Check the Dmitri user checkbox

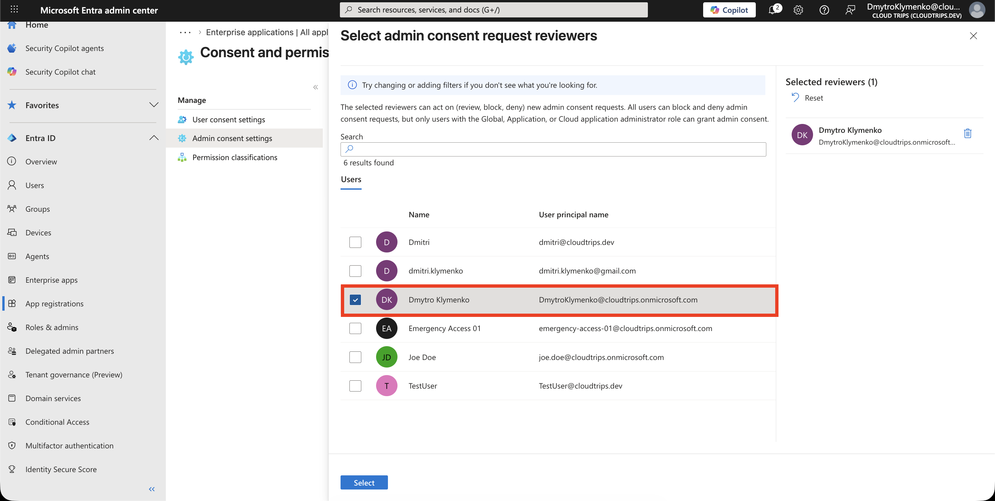coord(355,242)
